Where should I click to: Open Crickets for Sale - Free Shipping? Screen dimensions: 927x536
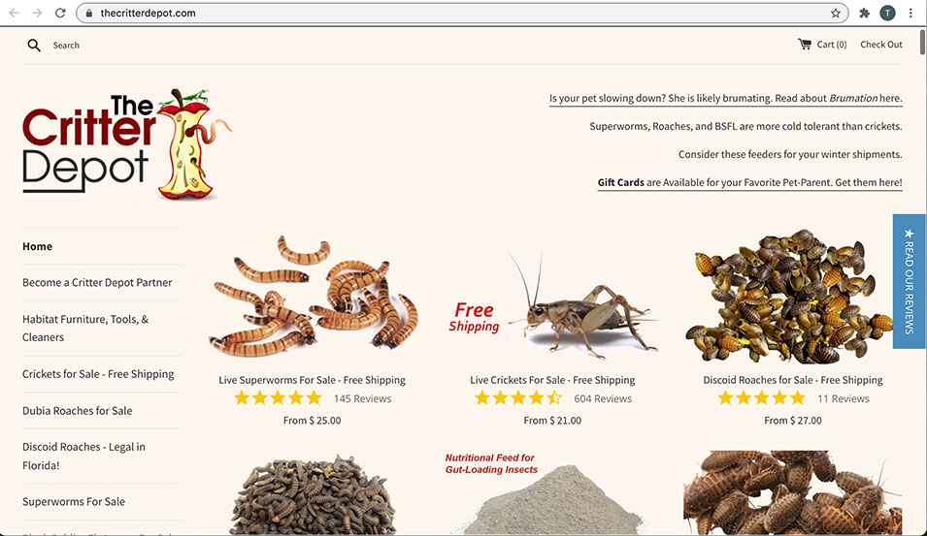pos(98,374)
